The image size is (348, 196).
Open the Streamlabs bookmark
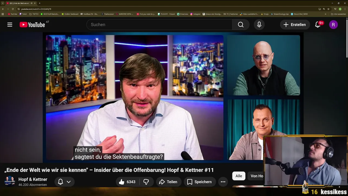(182, 14)
